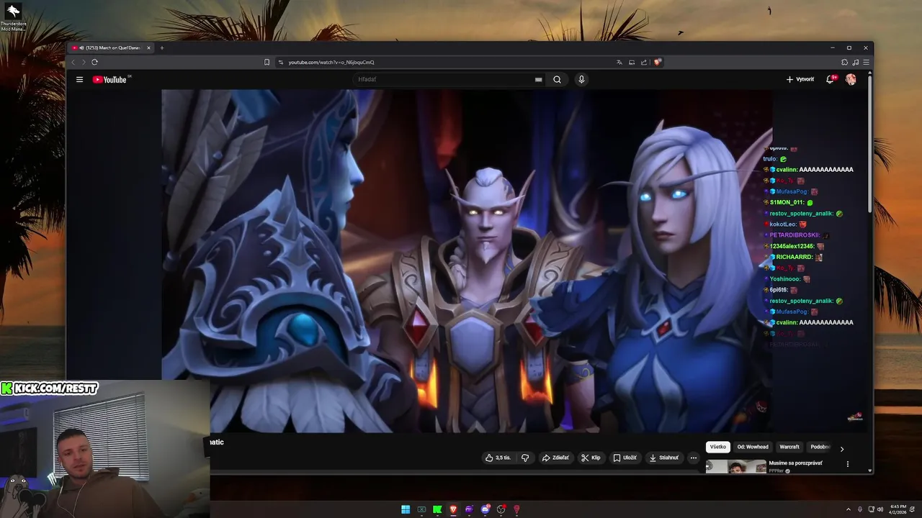Click the share icon in address bar
The image size is (922, 518).
tap(644, 63)
